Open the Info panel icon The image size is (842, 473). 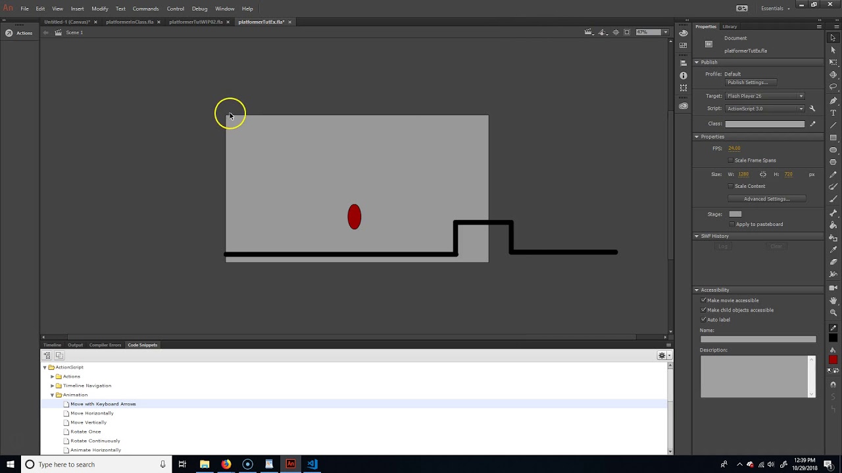pyautogui.click(x=683, y=76)
